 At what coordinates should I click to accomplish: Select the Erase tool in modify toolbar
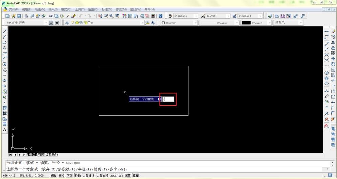333,31
